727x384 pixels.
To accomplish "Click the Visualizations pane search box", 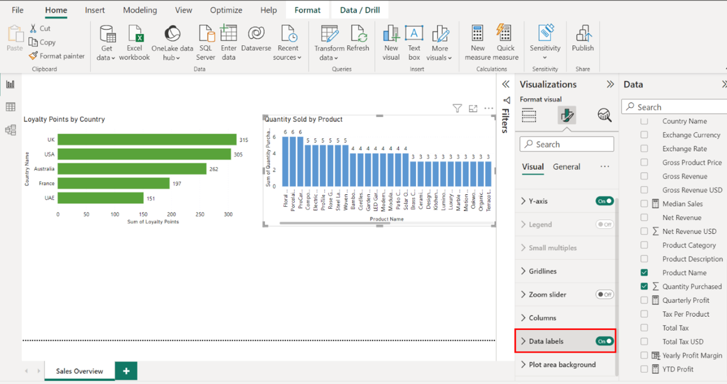I will [567, 144].
